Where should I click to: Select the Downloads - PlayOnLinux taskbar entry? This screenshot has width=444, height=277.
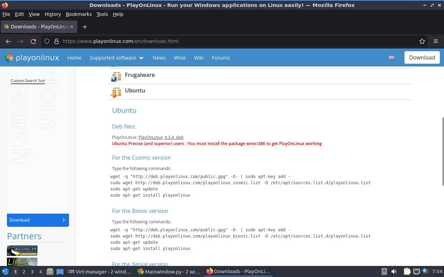238,272
